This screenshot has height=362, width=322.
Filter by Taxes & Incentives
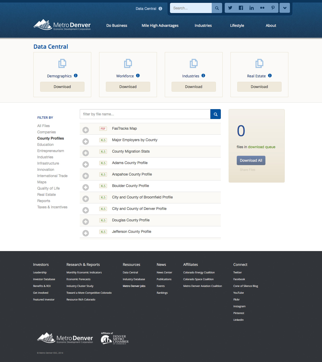click(x=52, y=207)
